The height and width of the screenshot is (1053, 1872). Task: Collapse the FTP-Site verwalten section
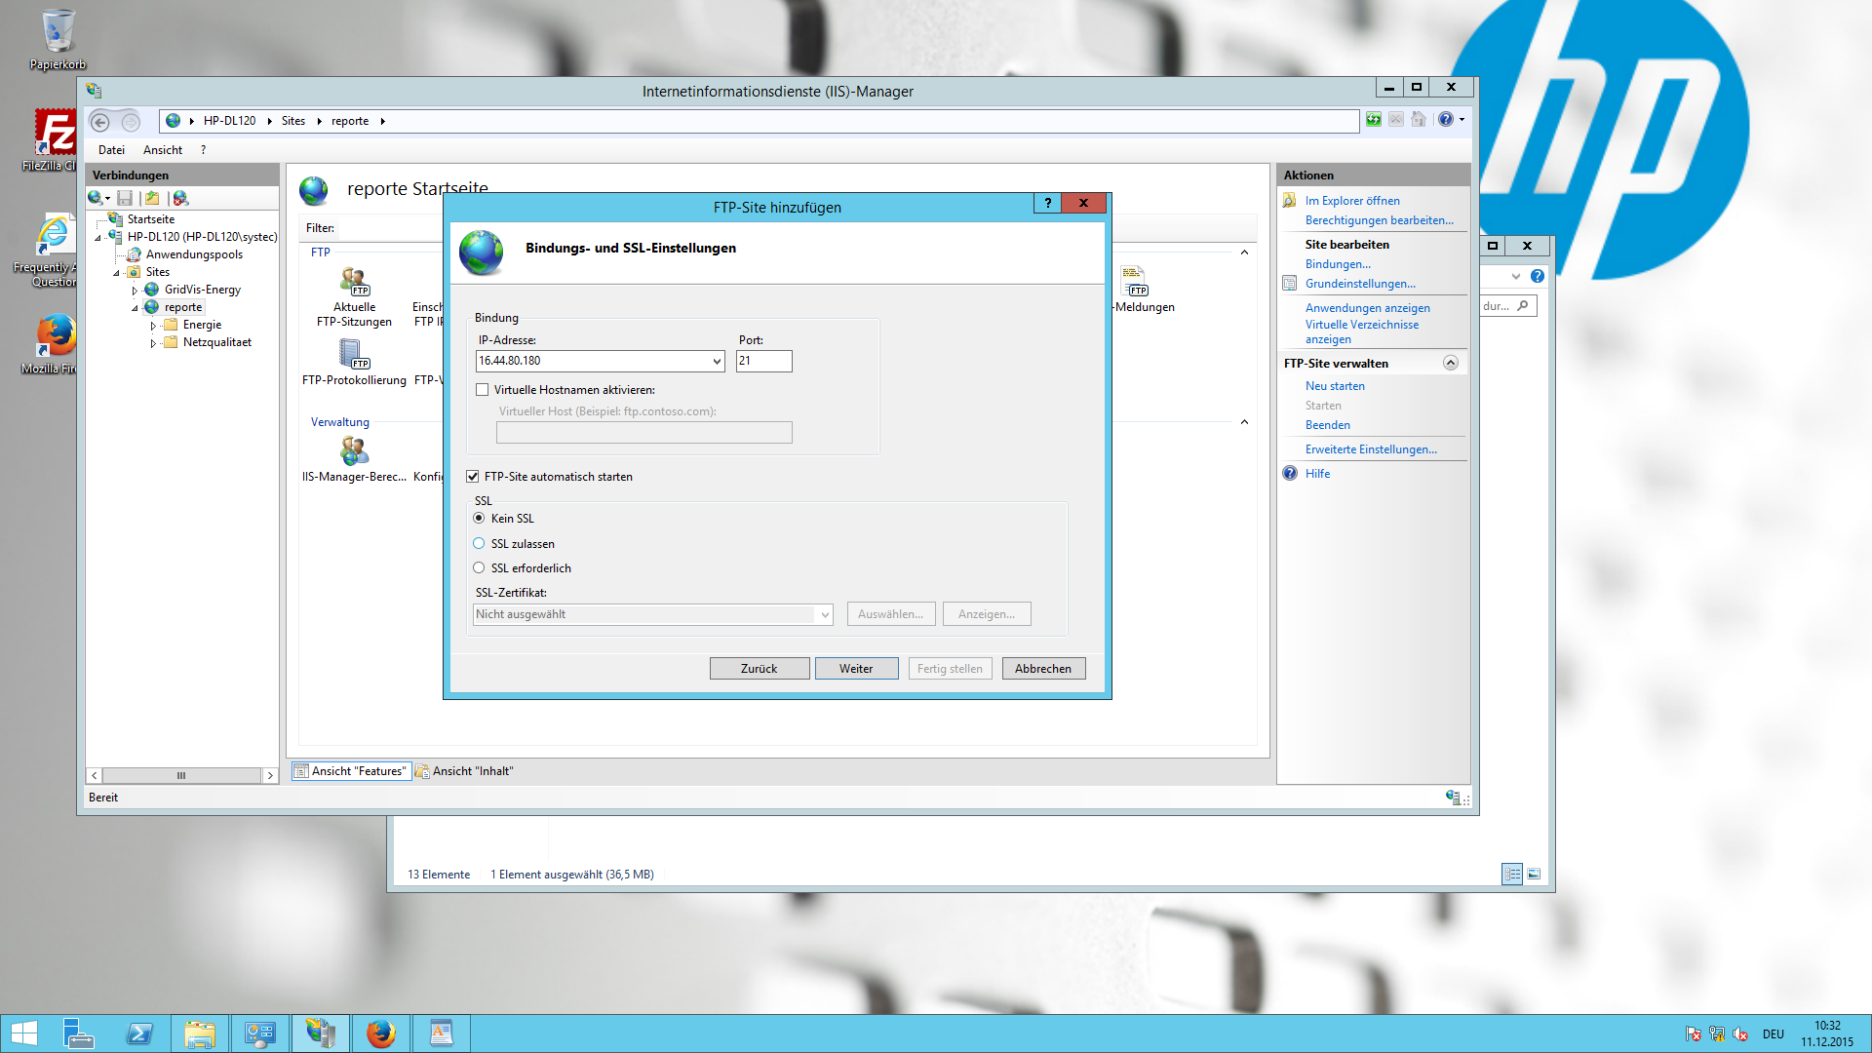[1450, 364]
